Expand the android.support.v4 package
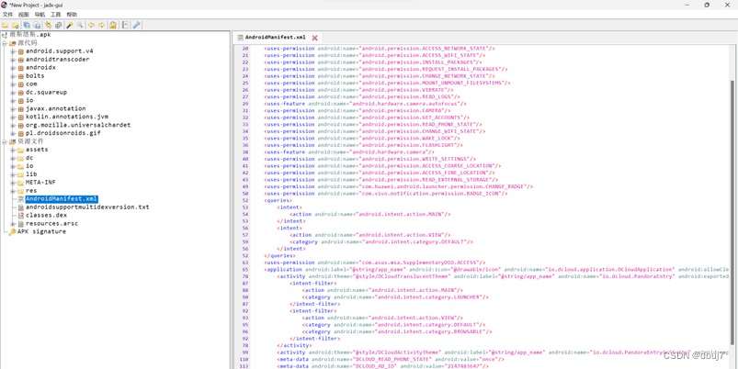Image resolution: width=738 pixels, height=369 pixels. (13, 51)
